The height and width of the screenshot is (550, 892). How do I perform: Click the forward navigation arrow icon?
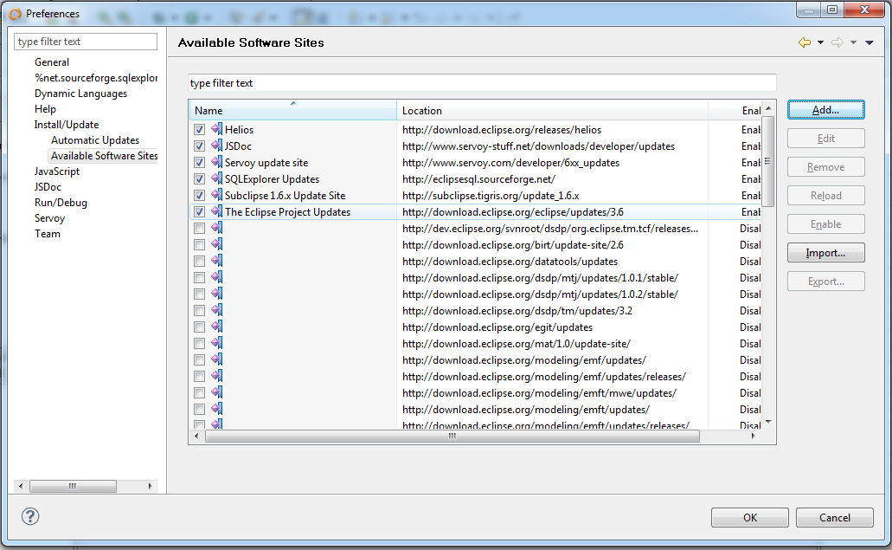[837, 42]
